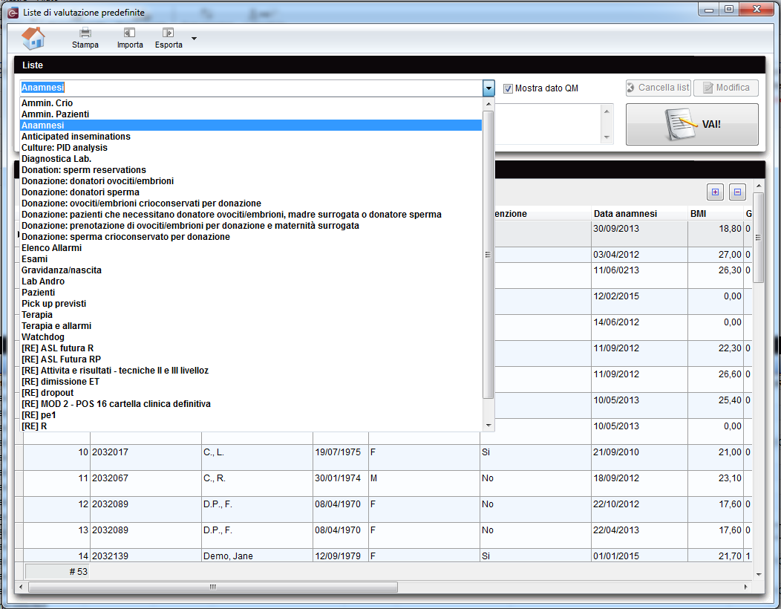Viewport: 781px width, 609px height.
Task: Select Diagnostica Lab. entry
Action: pos(250,158)
